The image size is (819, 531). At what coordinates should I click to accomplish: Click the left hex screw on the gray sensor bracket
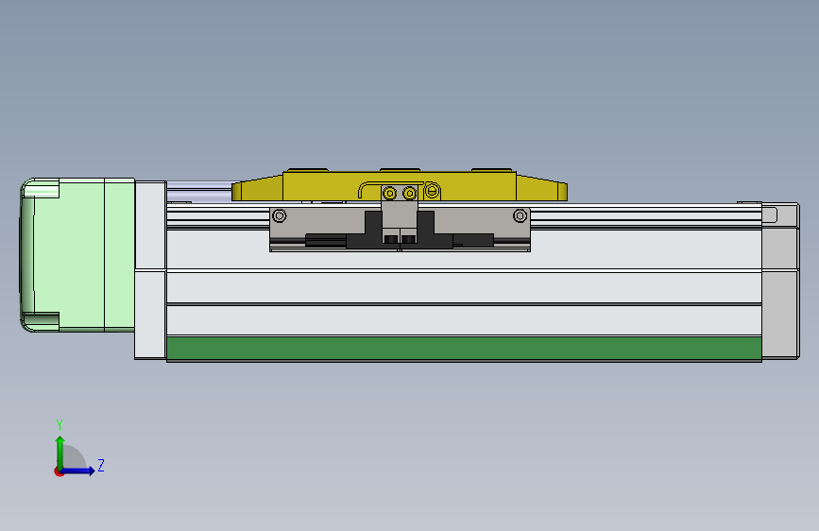pos(280,215)
